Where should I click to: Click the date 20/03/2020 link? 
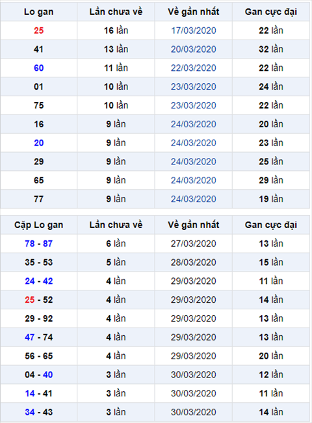[193, 49]
